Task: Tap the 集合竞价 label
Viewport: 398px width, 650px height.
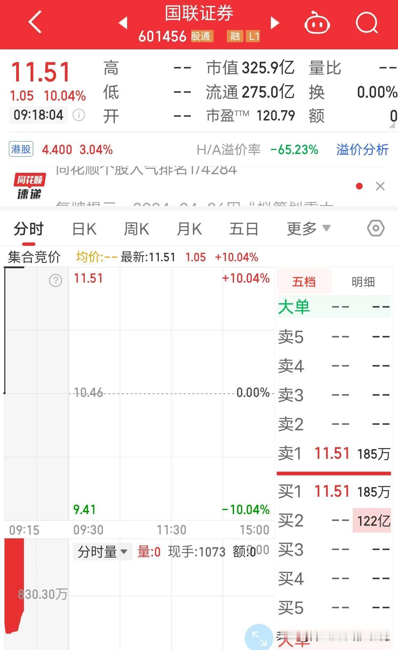Action: 34,257
